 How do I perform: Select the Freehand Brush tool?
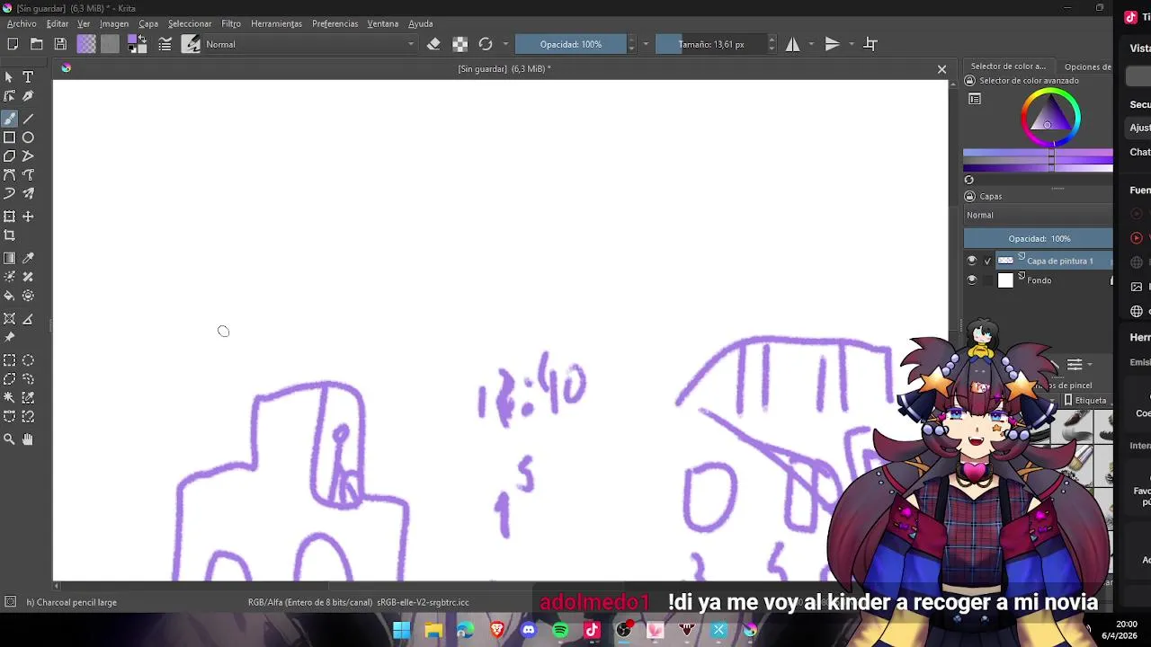click(9, 119)
